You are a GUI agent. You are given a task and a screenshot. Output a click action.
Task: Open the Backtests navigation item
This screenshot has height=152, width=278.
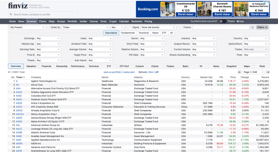137,21
